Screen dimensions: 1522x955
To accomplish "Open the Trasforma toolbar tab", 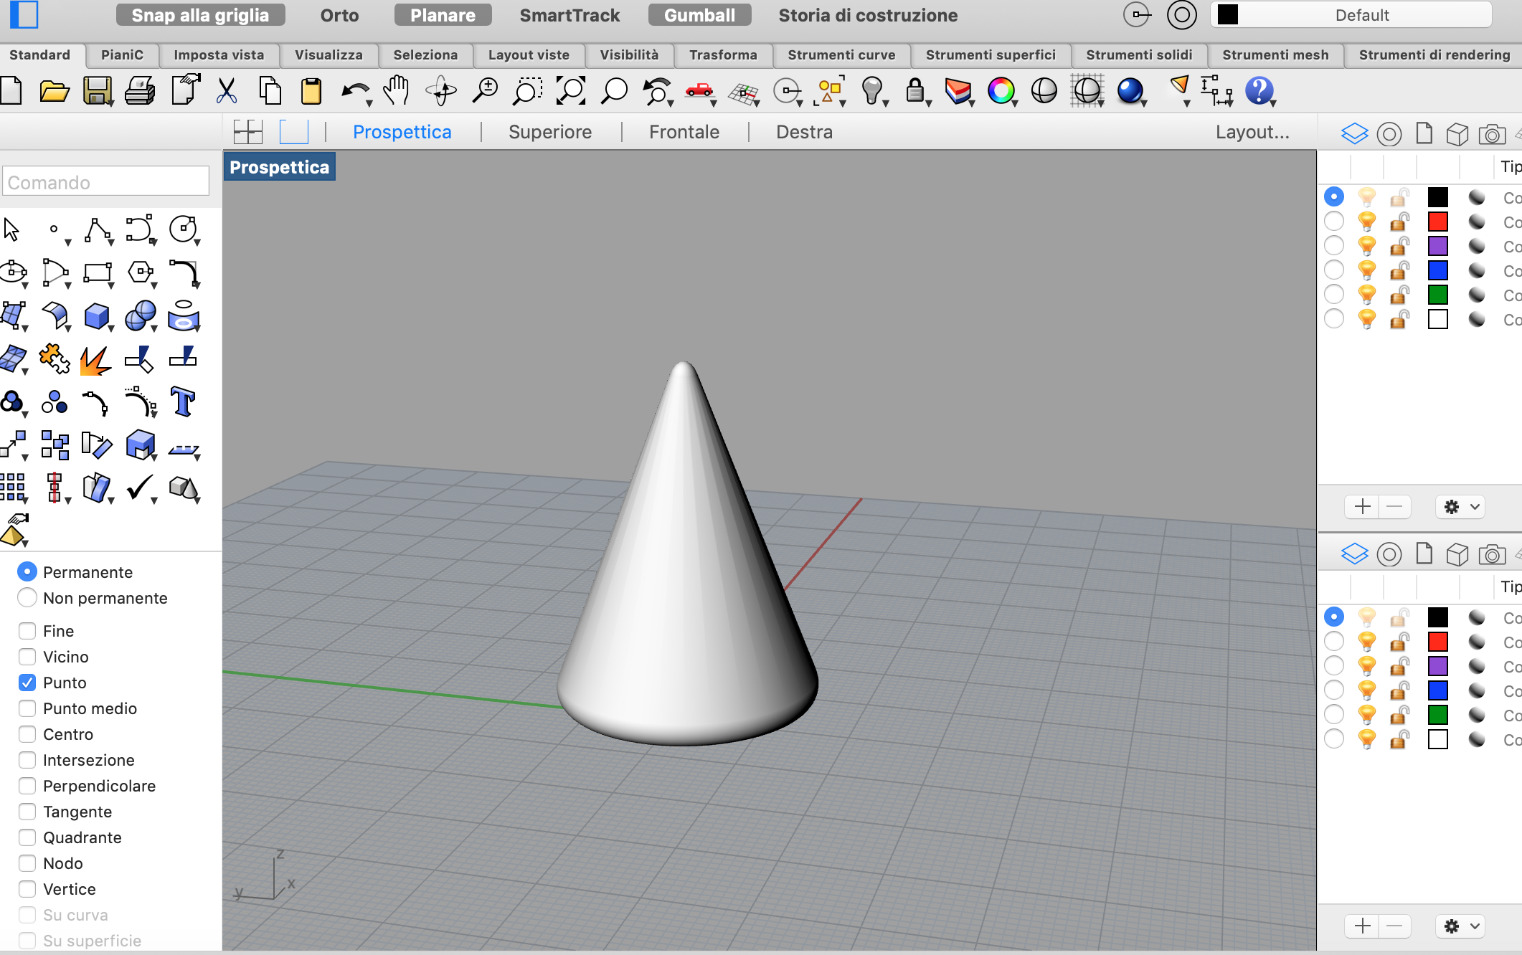I will click(723, 55).
